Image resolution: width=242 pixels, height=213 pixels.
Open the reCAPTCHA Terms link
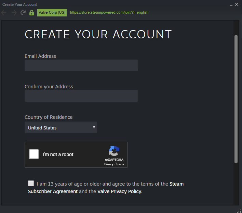tap(120, 164)
